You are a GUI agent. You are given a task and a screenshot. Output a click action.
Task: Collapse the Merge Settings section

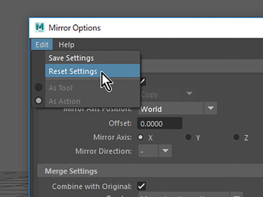150,171
